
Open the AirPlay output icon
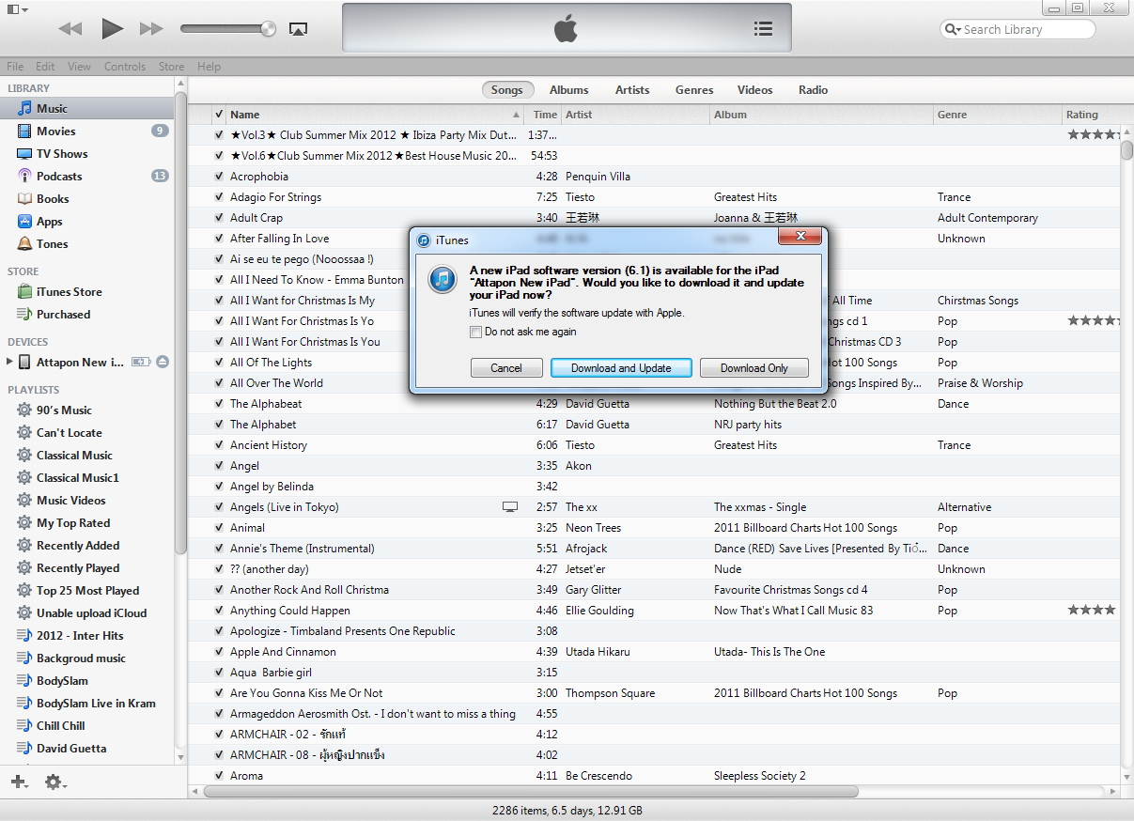point(298,29)
